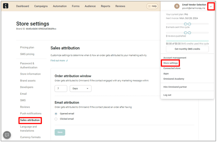Click the emails sent cycle progress bar

pyautogui.click(x=187, y=24)
